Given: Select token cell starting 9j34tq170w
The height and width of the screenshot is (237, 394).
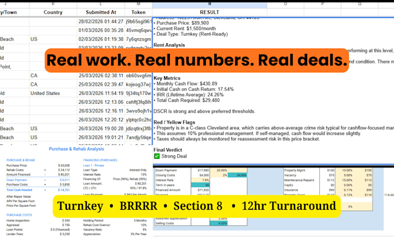Looking at the screenshot, I should click(x=138, y=93).
